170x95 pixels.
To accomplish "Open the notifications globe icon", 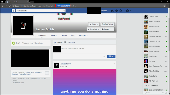I will tap(120, 11).
